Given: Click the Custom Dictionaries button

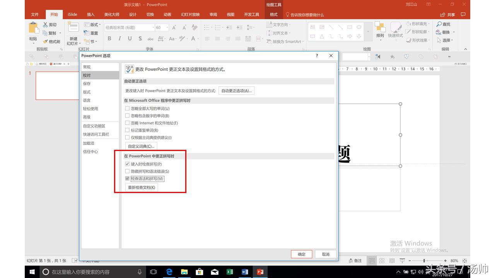Looking at the screenshot, I should [141, 146].
